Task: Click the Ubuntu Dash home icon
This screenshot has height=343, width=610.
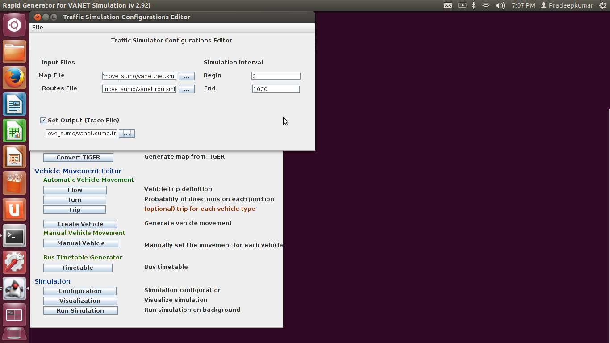Action: click(x=14, y=25)
